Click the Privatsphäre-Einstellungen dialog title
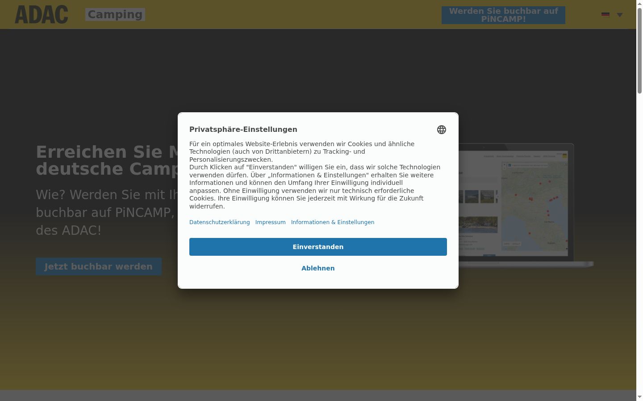The height and width of the screenshot is (401, 643). [x=243, y=130]
